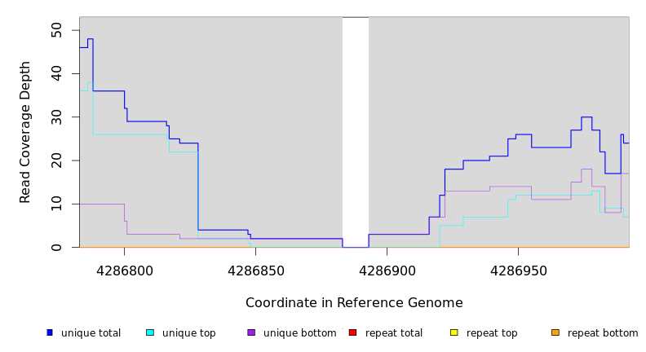Select the 'unique total' legend label

91,333
